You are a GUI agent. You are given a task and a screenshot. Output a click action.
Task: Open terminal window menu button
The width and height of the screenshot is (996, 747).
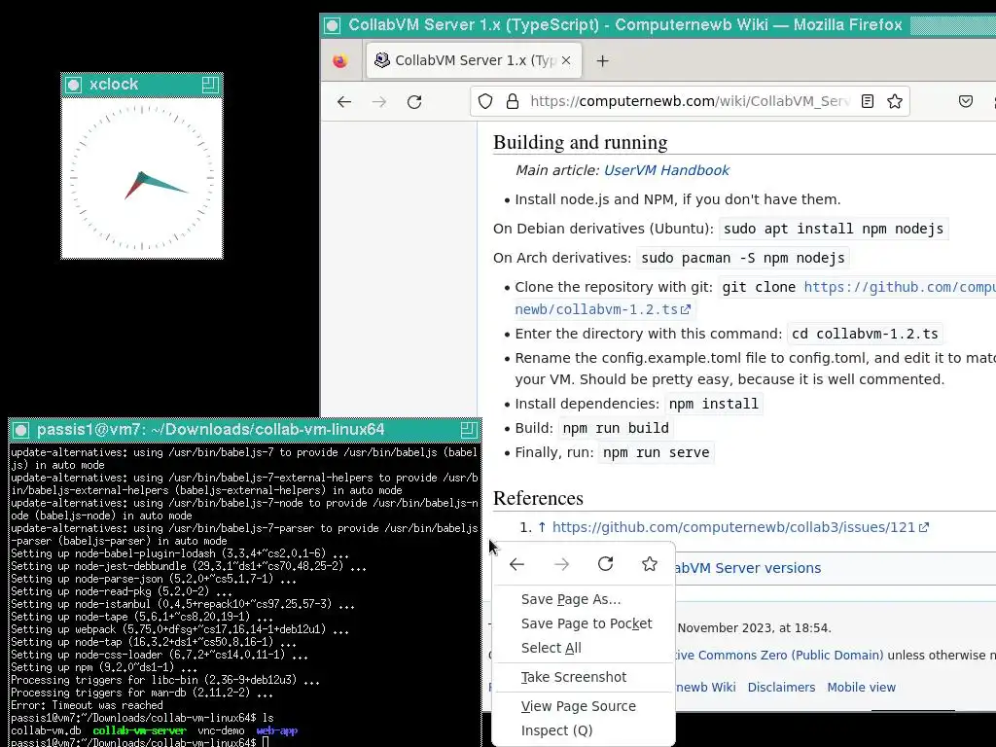pos(21,430)
